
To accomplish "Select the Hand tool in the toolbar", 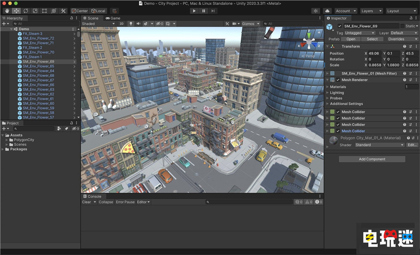I will click(7, 11).
